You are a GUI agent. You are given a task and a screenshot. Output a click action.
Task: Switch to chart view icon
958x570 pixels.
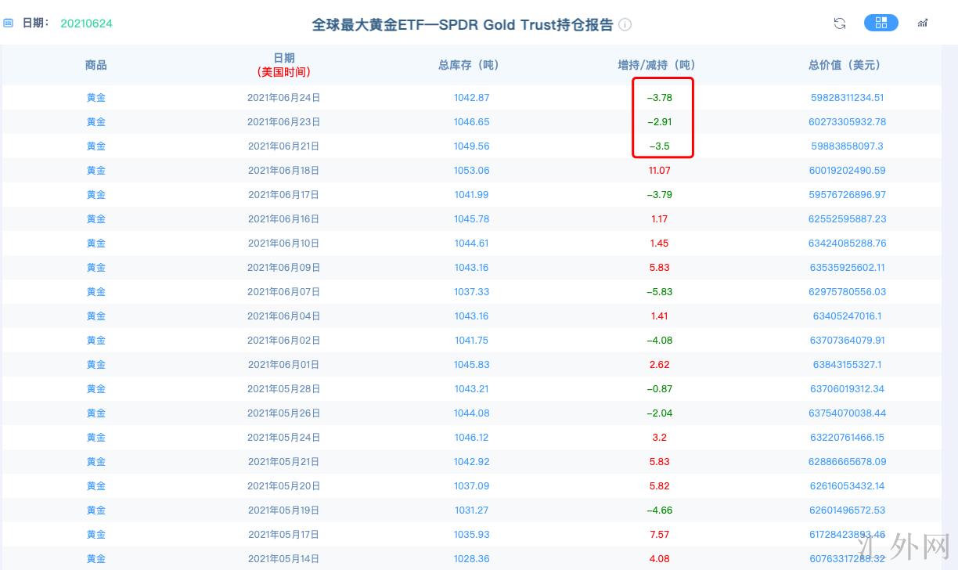(x=923, y=23)
